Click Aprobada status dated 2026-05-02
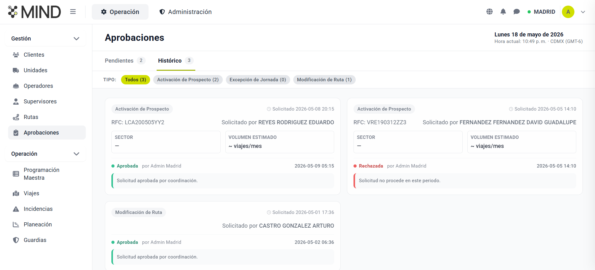Screen dimensions: 595x270 (x=127, y=242)
